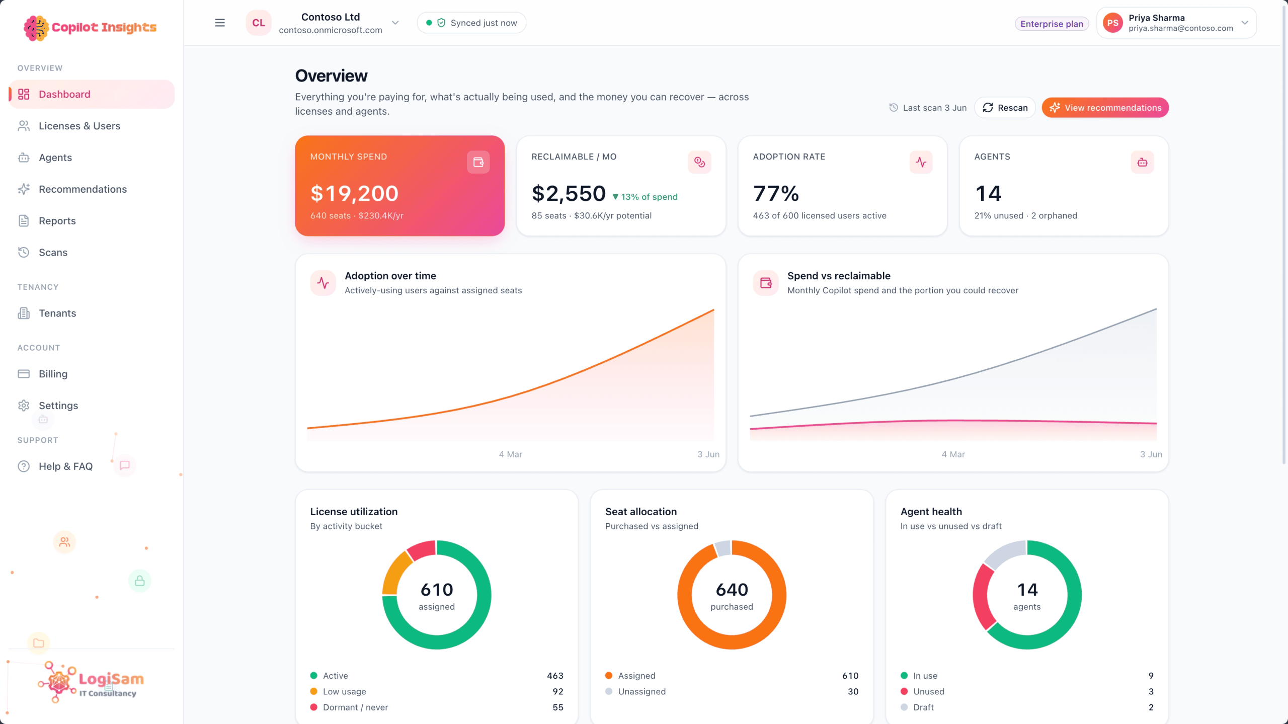Screen dimensions: 1288x724
Task: Click 21% unused · 2 orphaned text
Action: pyautogui.click(x=1025, y=215)
